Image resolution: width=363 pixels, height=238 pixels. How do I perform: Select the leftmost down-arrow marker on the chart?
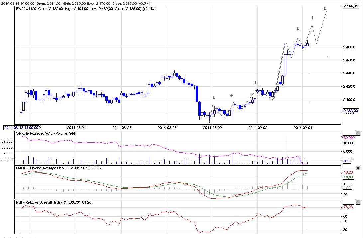pyautogui.click(x=214, y=98)
